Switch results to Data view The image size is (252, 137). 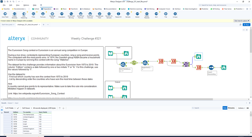tap(225, 108)
